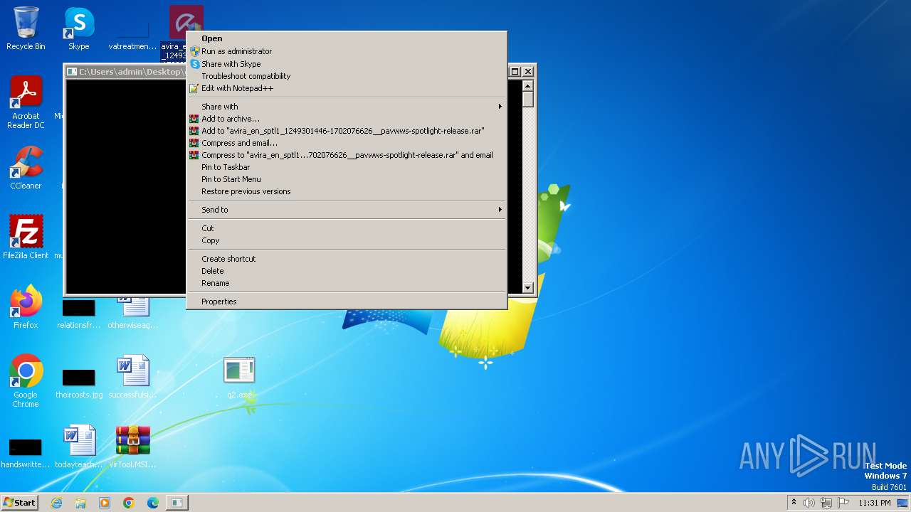Open Windows Media Player from the taskbar

pos(105,503)
